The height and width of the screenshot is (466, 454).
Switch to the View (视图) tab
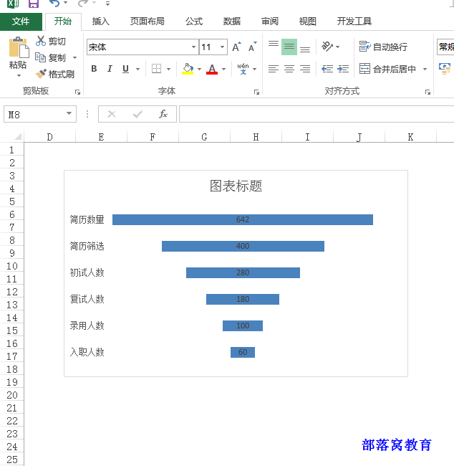coord(308,22)
